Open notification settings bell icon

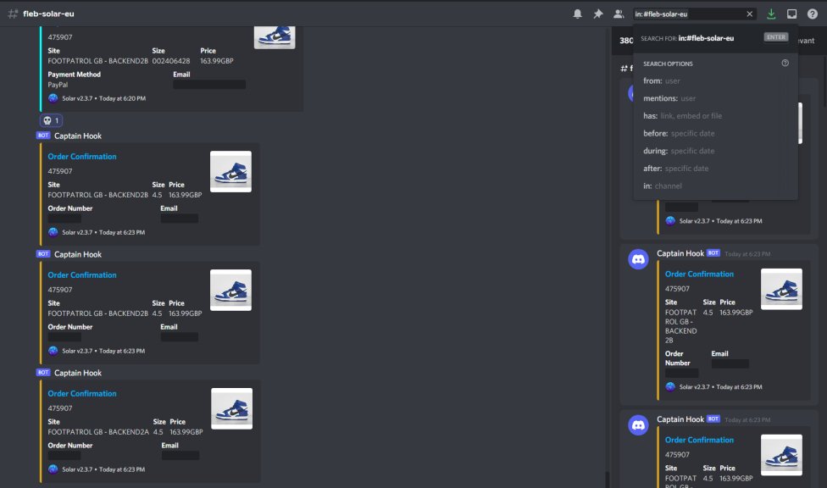(578, 14)
